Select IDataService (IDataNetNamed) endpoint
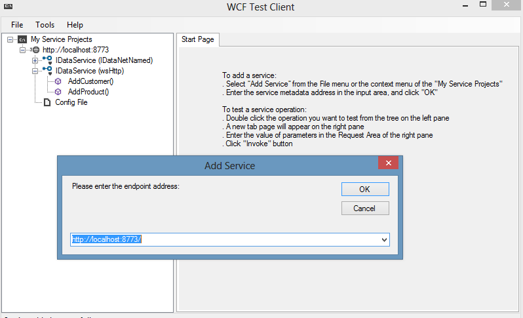 click(104, 60)
